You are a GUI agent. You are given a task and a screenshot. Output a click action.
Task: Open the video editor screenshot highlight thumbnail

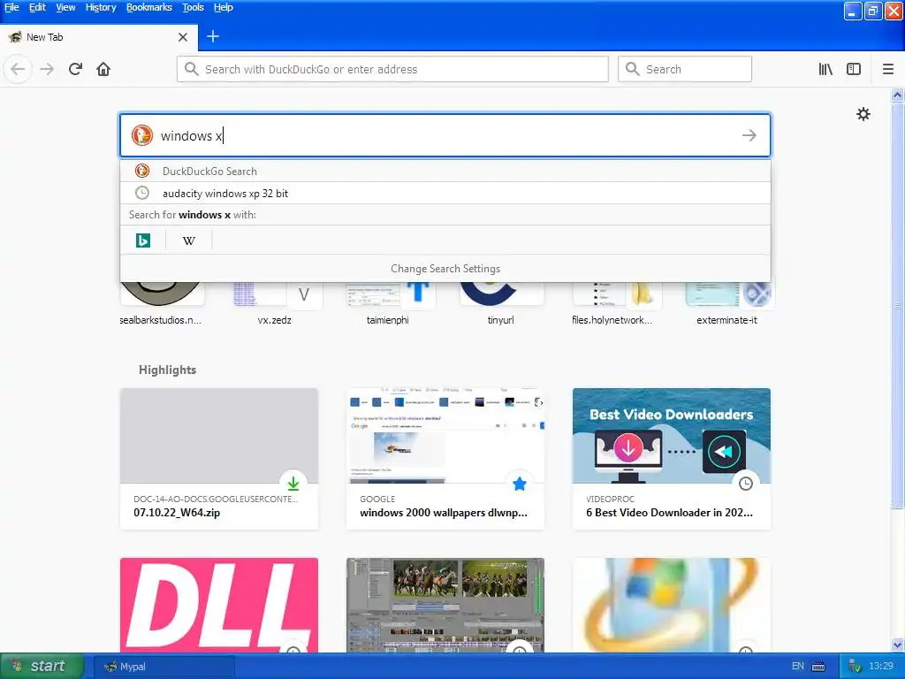445,605
